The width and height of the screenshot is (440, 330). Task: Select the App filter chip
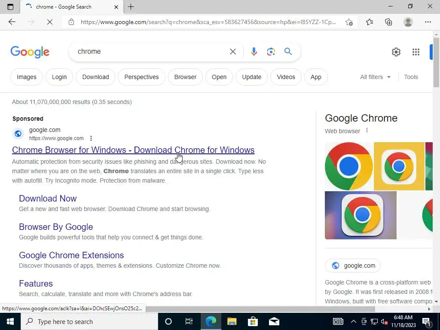(316, 77)
